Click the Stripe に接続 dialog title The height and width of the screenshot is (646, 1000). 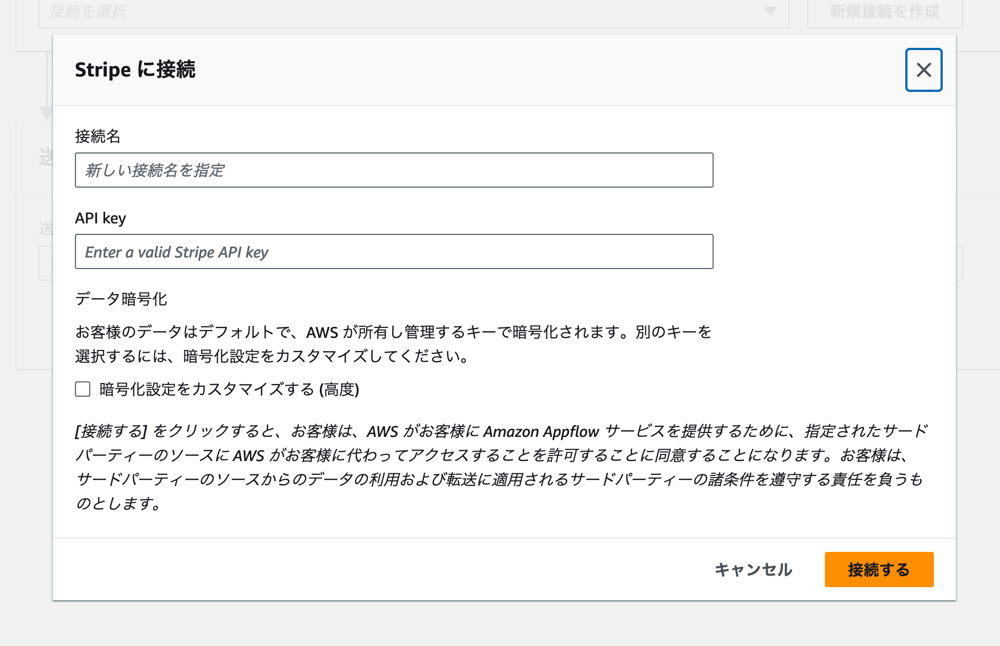(x=135, y=70)
